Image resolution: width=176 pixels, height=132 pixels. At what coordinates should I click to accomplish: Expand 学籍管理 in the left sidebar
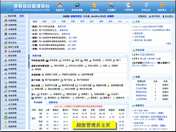(x=12, y=20)
